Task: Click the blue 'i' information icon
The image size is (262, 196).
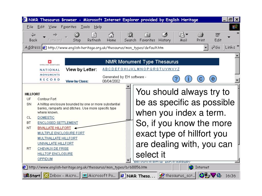Action: pos(188,79)
